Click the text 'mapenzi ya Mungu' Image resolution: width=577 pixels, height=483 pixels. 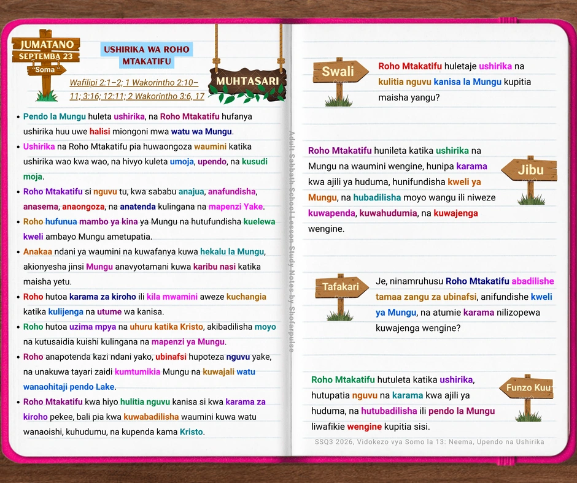(188, 342)
